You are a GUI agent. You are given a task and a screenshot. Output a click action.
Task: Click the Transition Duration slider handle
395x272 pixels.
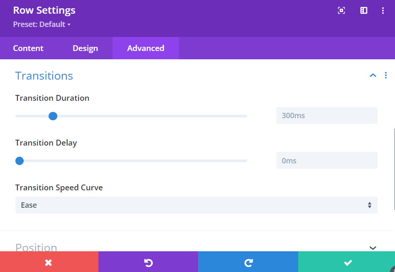coord(53,116)
